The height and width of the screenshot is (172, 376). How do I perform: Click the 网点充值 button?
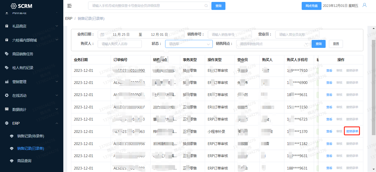[x=312, y=6]
